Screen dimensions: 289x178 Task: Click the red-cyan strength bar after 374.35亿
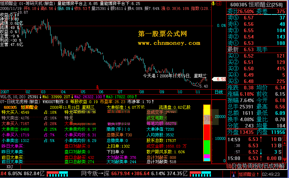(200, 174)
